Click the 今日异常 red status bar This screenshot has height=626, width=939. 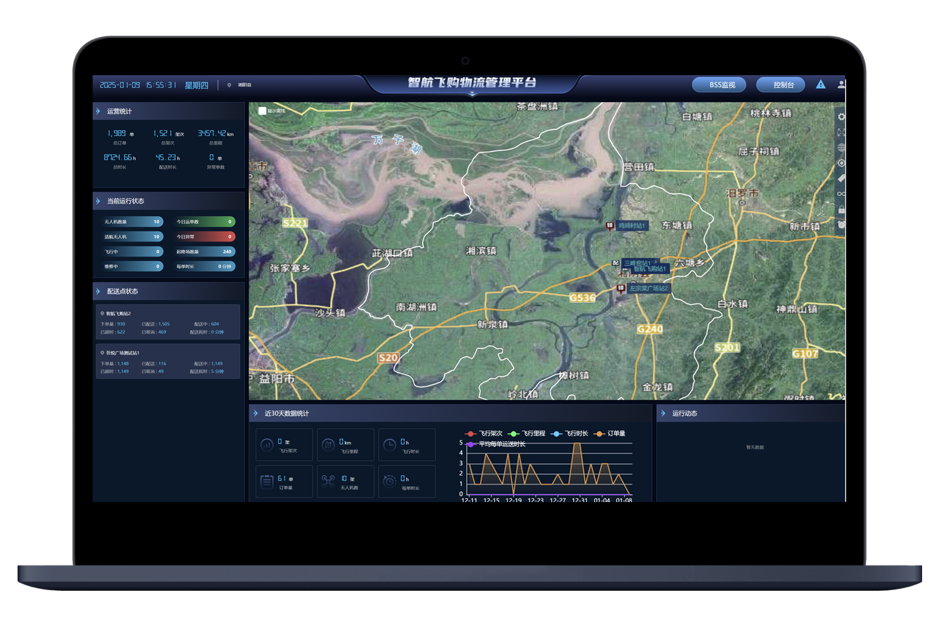tap(205, 237)
